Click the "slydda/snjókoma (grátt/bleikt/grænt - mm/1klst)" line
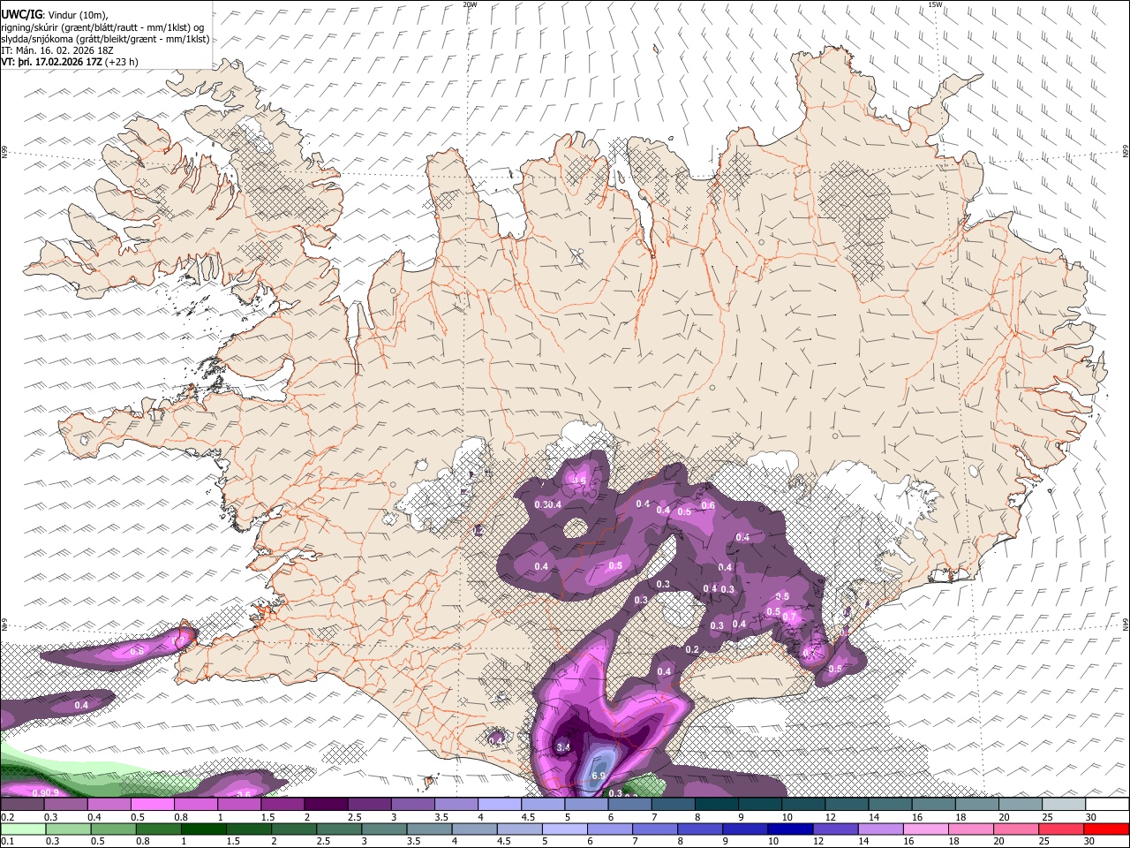This screenshot has height=848, width=1130. [x=105, y=39]
